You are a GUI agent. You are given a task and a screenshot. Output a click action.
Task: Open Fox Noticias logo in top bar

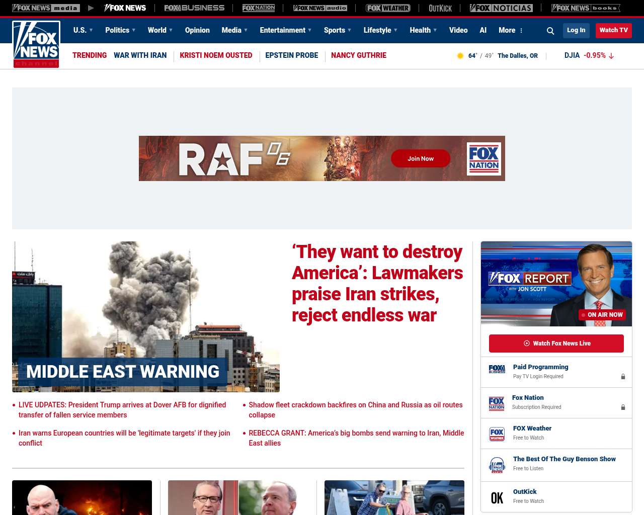pyautogui.click(x=501, y=8)
